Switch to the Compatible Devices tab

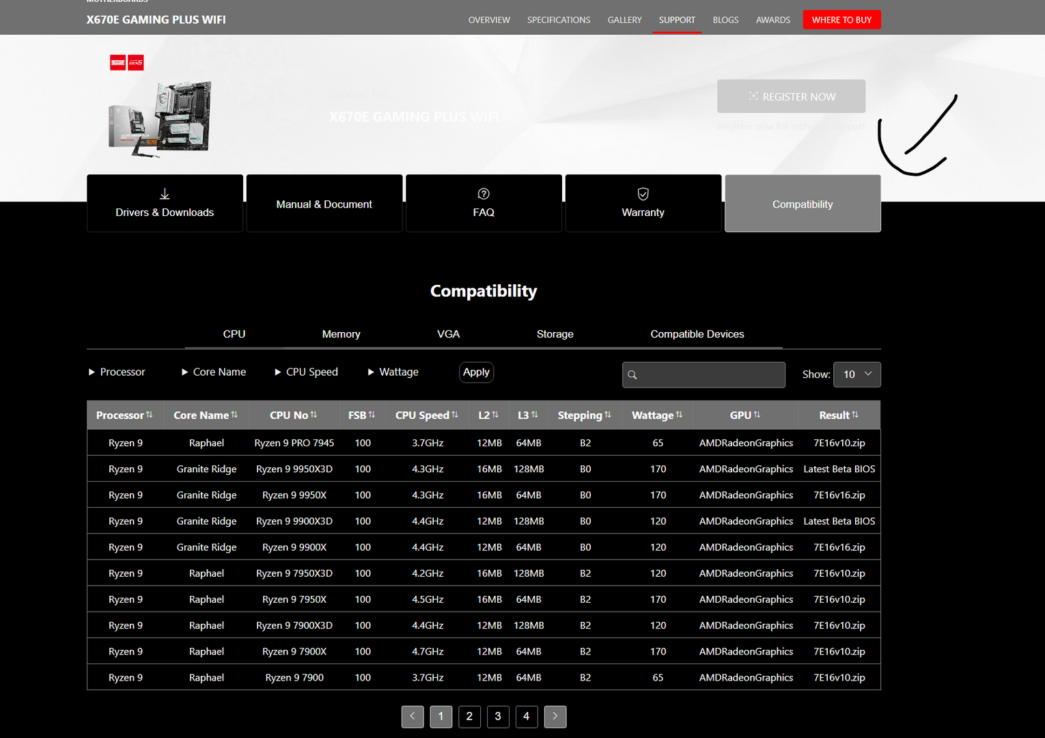pyautogui.click(x=697, y=334)
